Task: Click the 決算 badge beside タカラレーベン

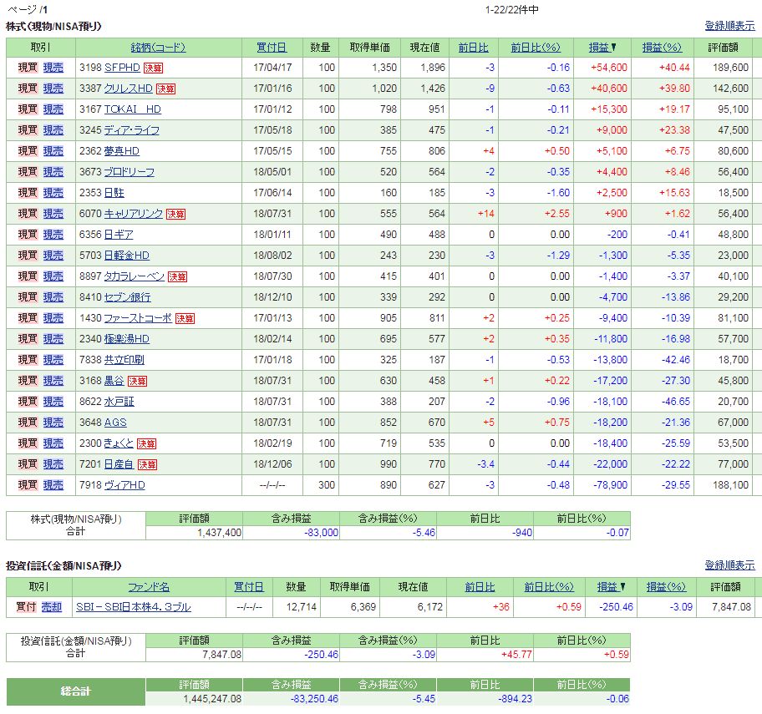Action: pyautogui.click(x=177, y=277)
